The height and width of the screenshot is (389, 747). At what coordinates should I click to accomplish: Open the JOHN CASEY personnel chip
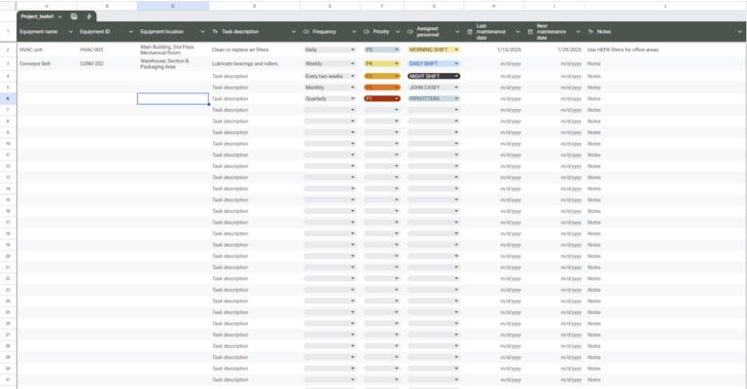[434, 88]
